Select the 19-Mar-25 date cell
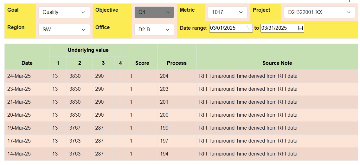The height and width of the screenshot is (165, 360). 19,128
